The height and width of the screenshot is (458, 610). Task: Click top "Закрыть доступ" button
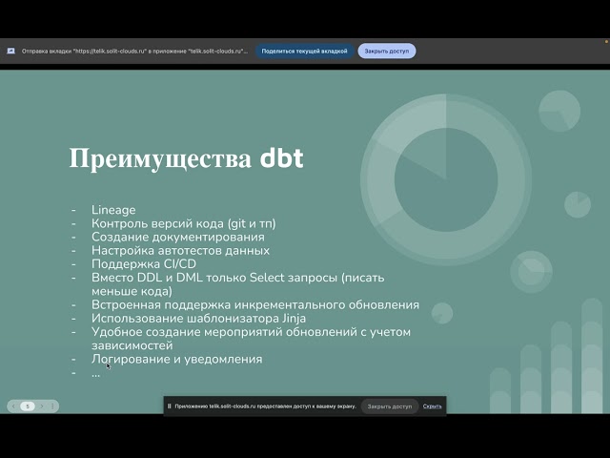[x=387, y=51]
